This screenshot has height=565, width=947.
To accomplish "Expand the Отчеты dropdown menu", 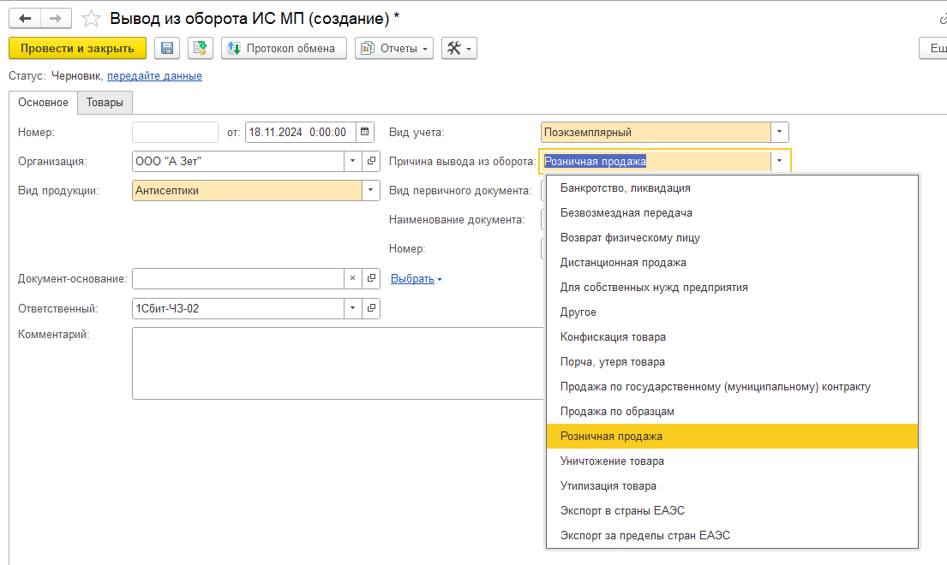I will pos(394,48).
